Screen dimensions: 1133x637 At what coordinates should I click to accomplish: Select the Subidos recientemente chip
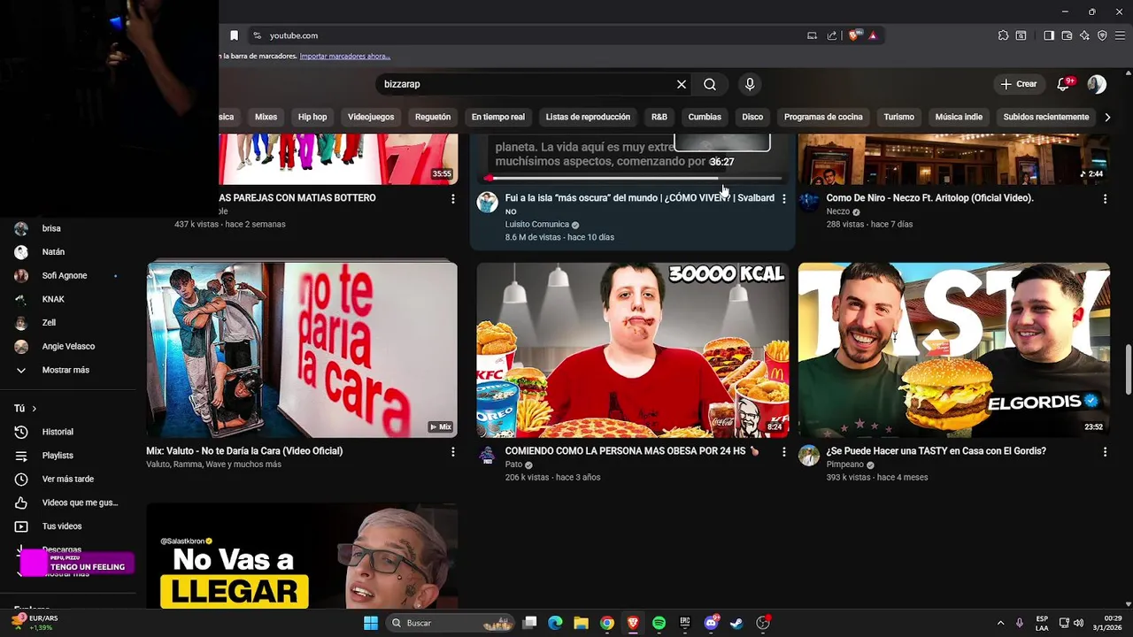click(1046, 117)
